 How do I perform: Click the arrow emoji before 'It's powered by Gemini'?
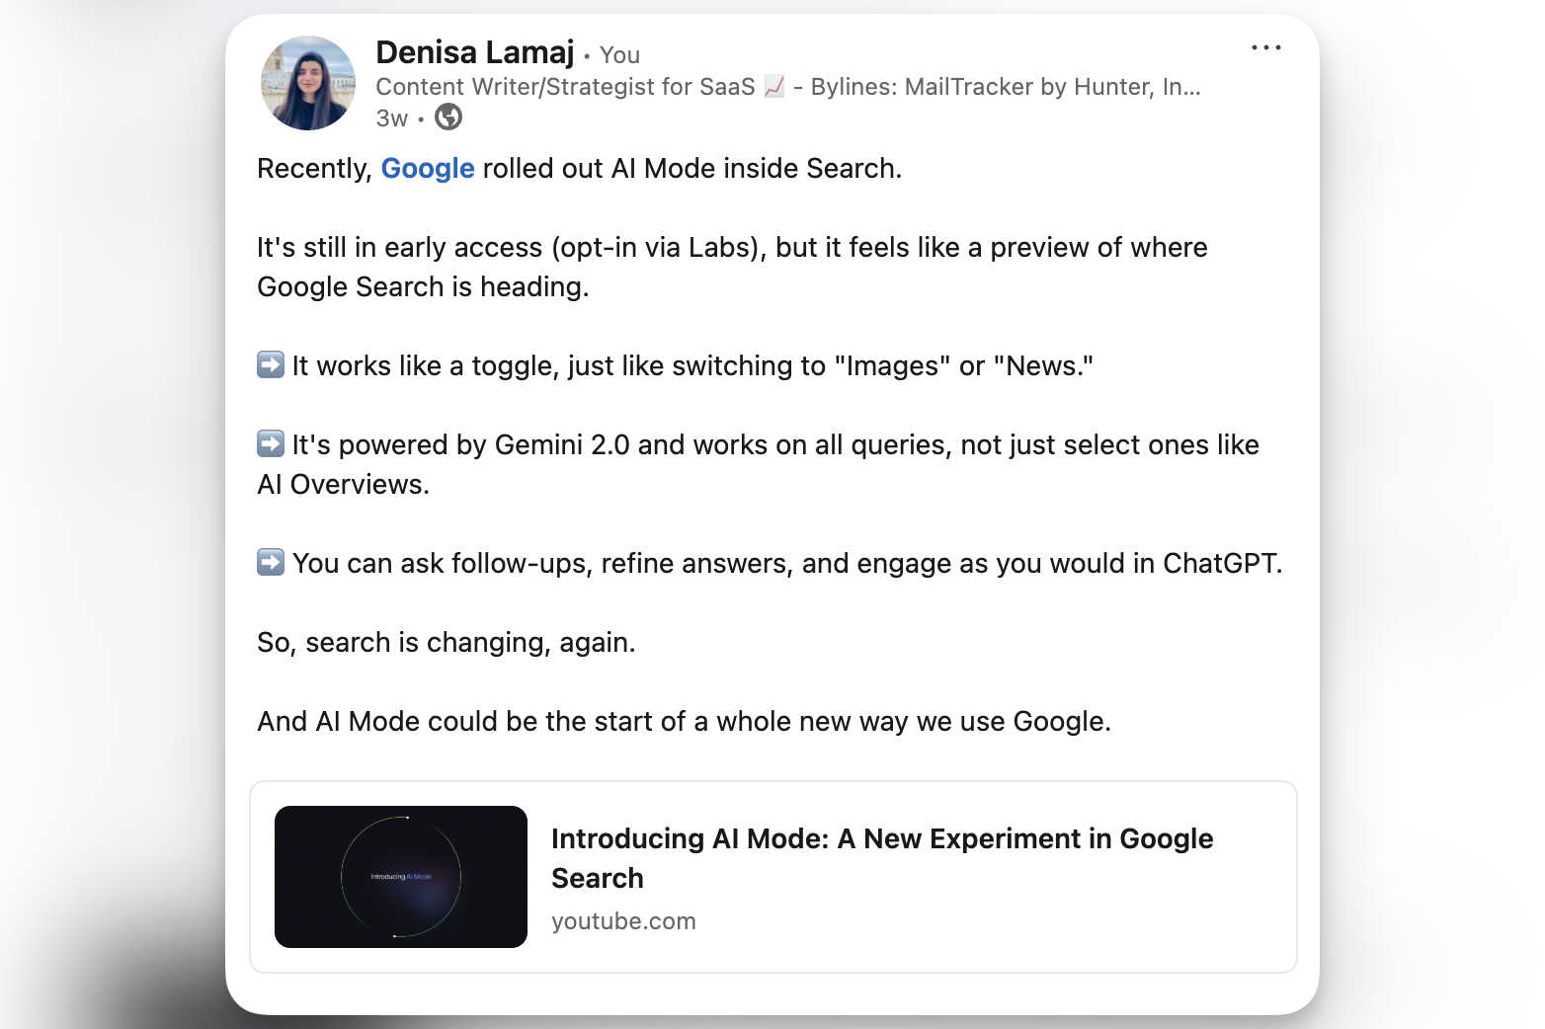click(x=271, y=443)
